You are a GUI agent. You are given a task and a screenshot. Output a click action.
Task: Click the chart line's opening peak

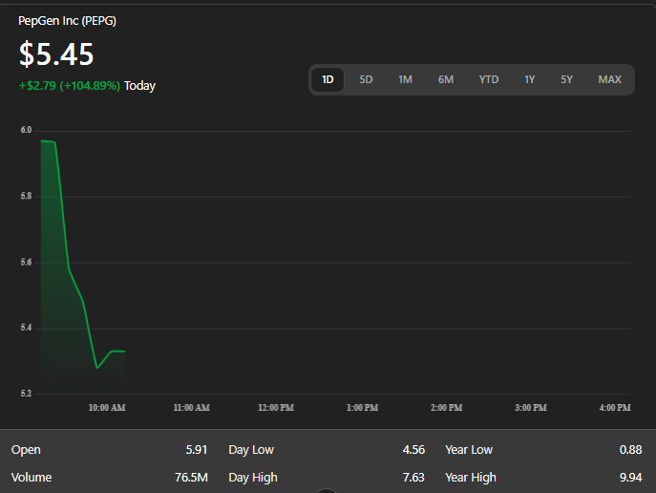(x=41, y=141)
